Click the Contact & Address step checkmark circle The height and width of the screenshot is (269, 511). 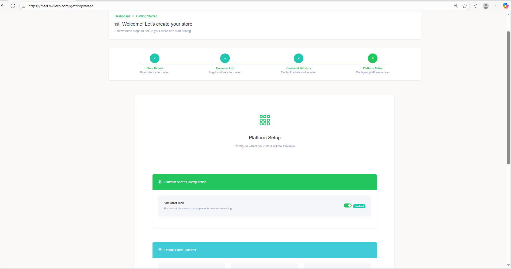pos(299,58)
